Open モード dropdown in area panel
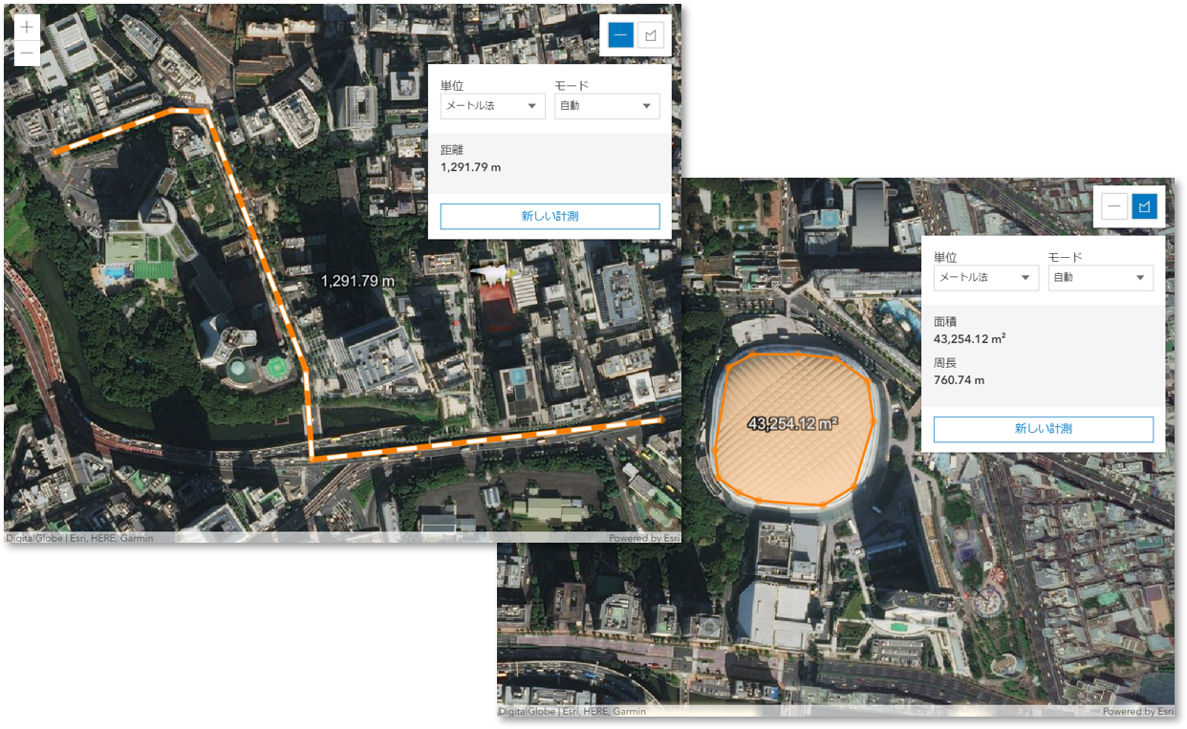1187x729 pixels. point(1101,278)
